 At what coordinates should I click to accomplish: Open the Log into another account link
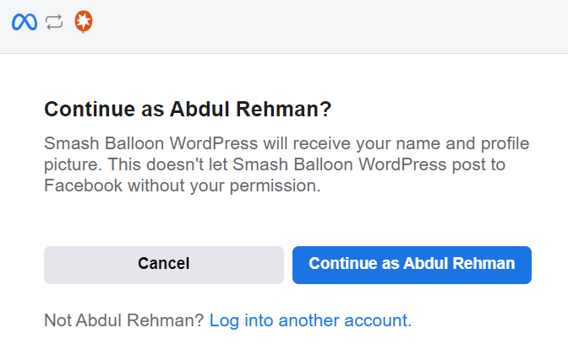pyautogui.click(x=310, y=320)
